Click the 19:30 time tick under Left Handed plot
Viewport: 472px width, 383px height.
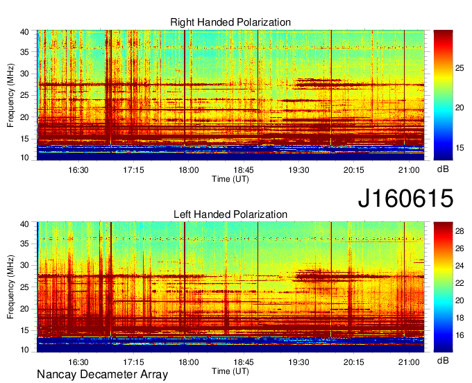[x=298, y=362]
